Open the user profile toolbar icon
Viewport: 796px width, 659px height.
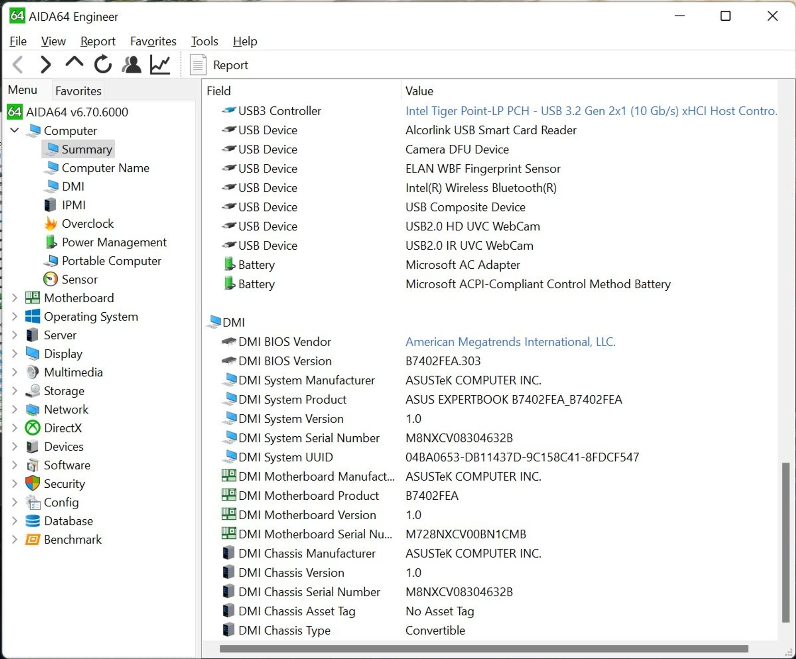tap(131, 65)
